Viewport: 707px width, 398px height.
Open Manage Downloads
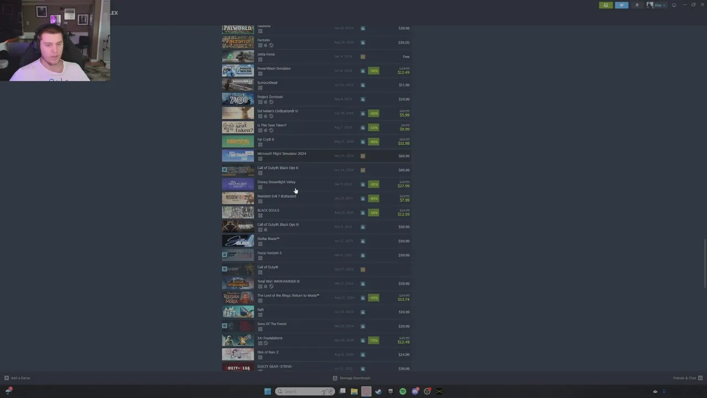(x=351, y=378)
